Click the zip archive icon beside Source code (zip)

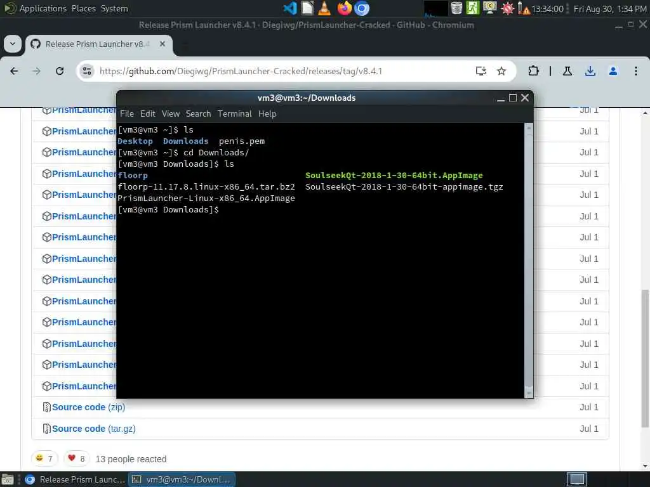47,408
